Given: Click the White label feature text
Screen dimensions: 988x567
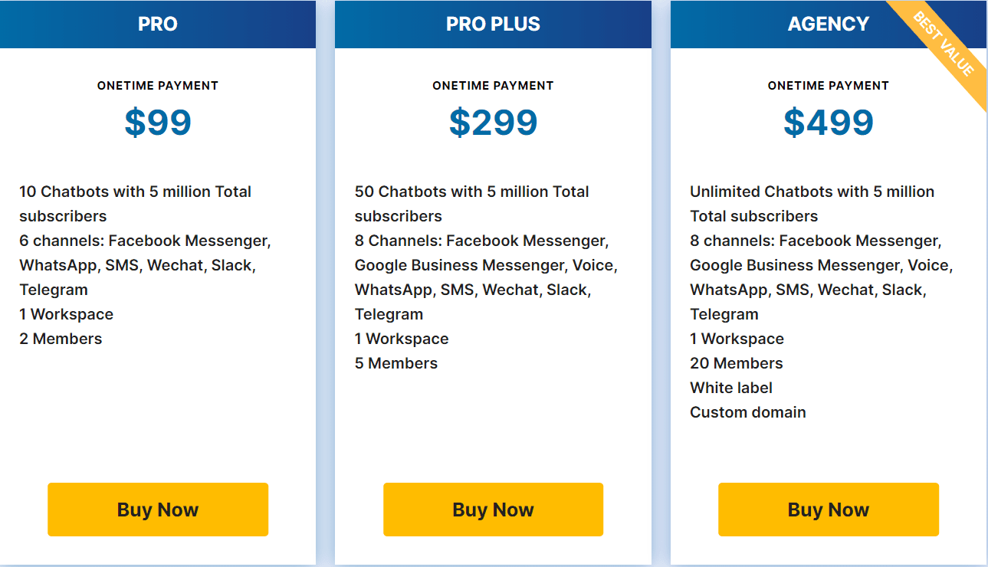Looking at the screenshot, I should (730, 388).
